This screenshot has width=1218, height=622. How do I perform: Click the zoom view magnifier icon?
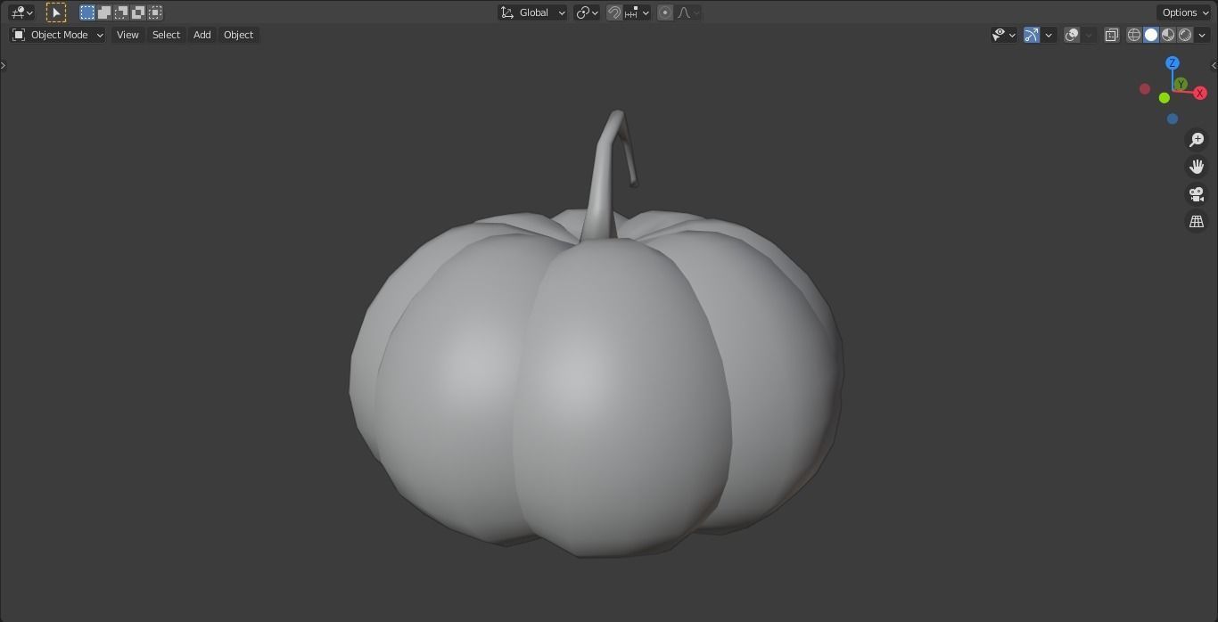pyautogui.click(x=1197, y=140)
